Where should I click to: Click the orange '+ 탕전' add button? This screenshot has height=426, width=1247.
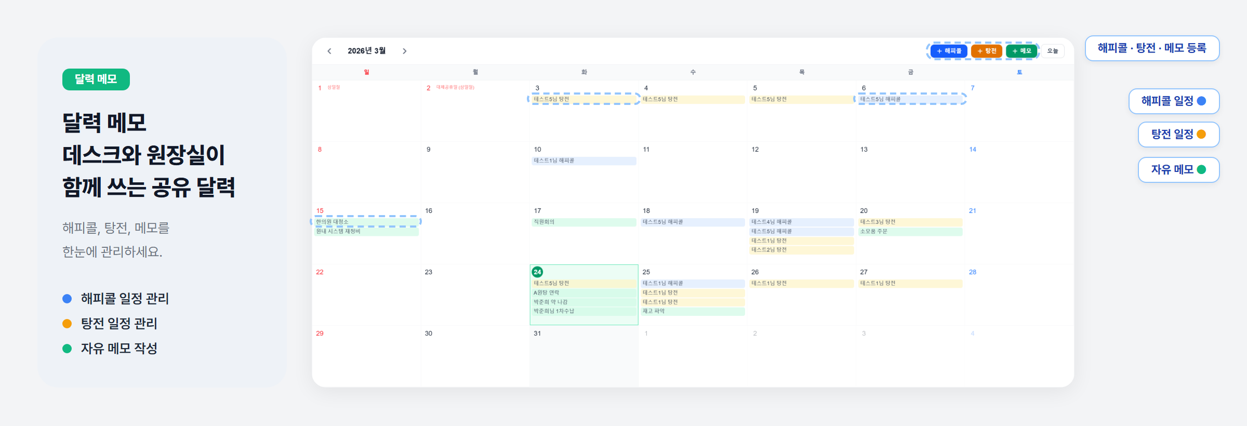986,51
